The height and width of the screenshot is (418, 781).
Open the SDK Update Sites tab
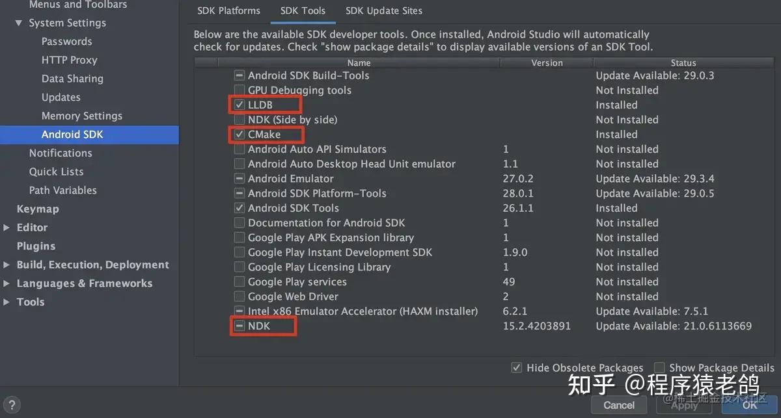(x=383, y=10)
